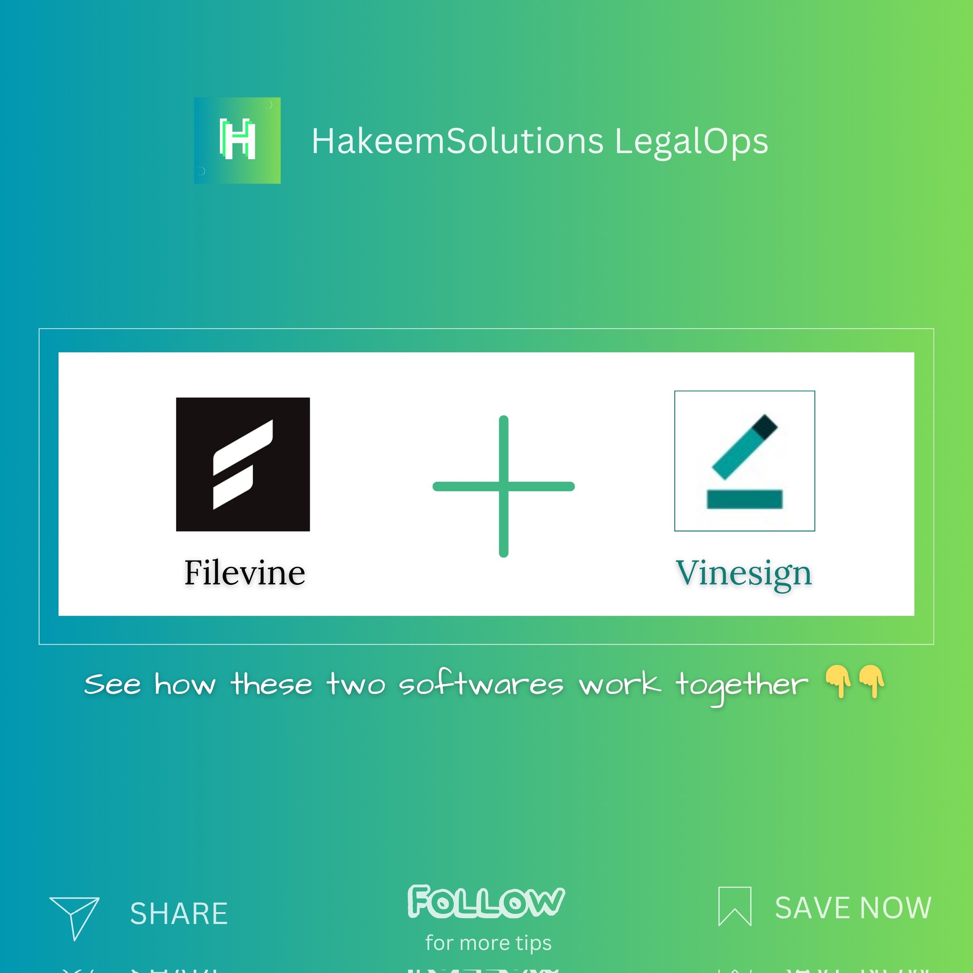Click the second pointing-down hand emoji
This screenshot has height=973, width=973.
click(x=871, y=682)
